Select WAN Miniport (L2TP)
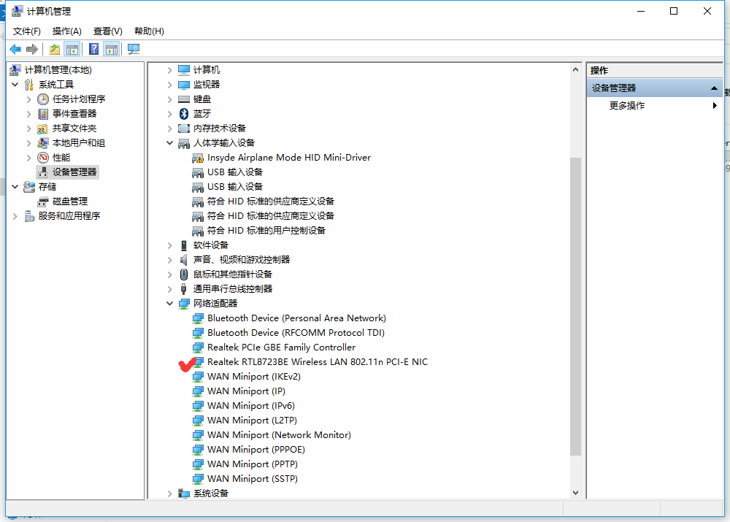The image size is (730, 522). pos(252,420)
